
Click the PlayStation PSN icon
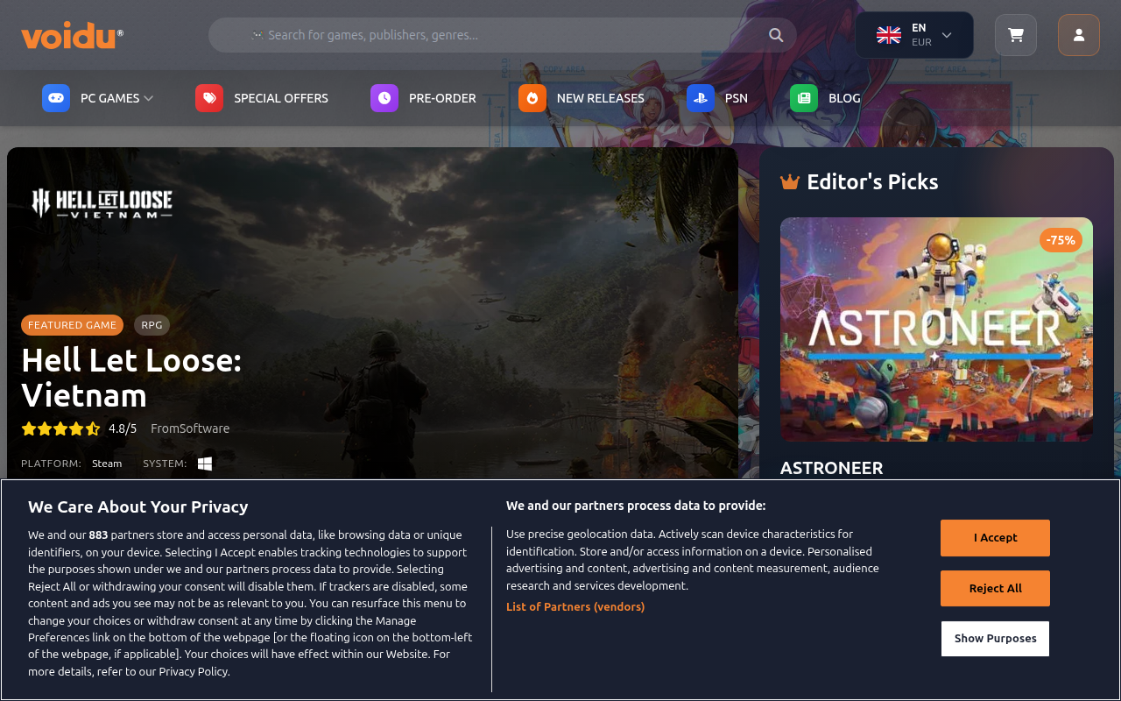(x=701, y=98)
